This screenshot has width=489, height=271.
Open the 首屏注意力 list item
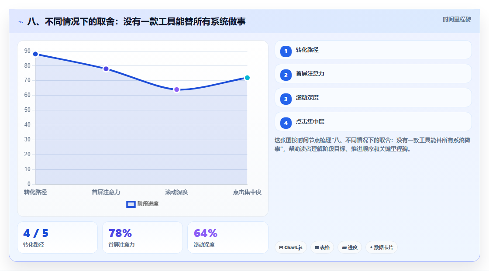(x=373, y=74)
